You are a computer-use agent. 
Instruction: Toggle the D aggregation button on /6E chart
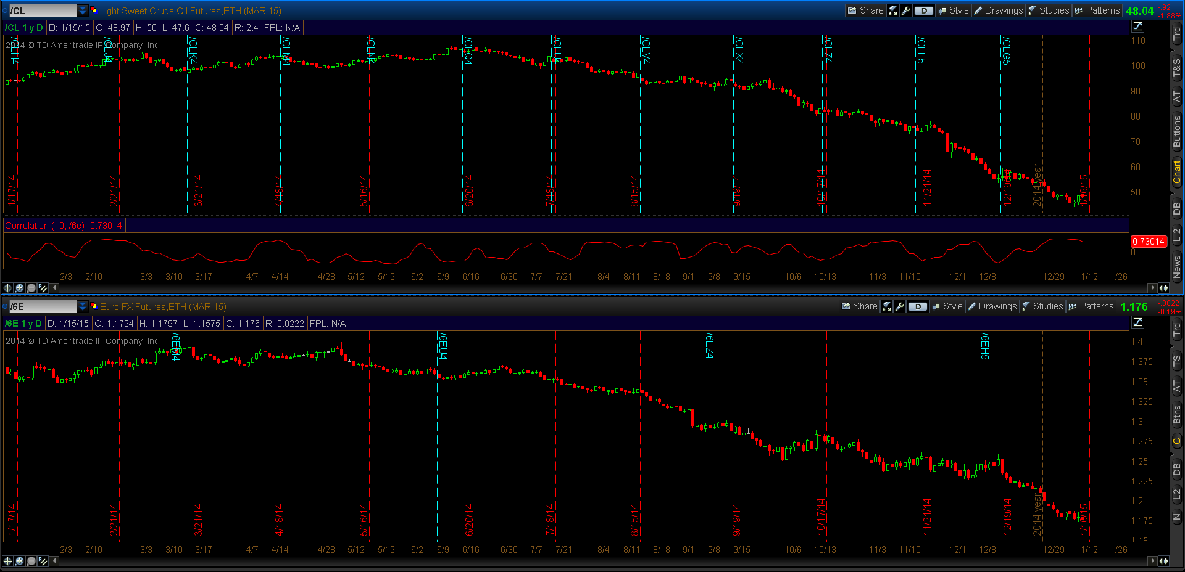917,306
